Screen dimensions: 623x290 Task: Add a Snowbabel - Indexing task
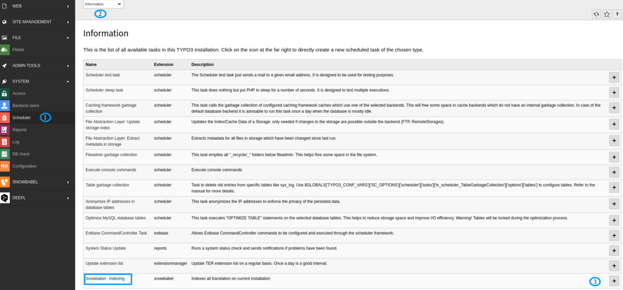(x=614, y=281)
